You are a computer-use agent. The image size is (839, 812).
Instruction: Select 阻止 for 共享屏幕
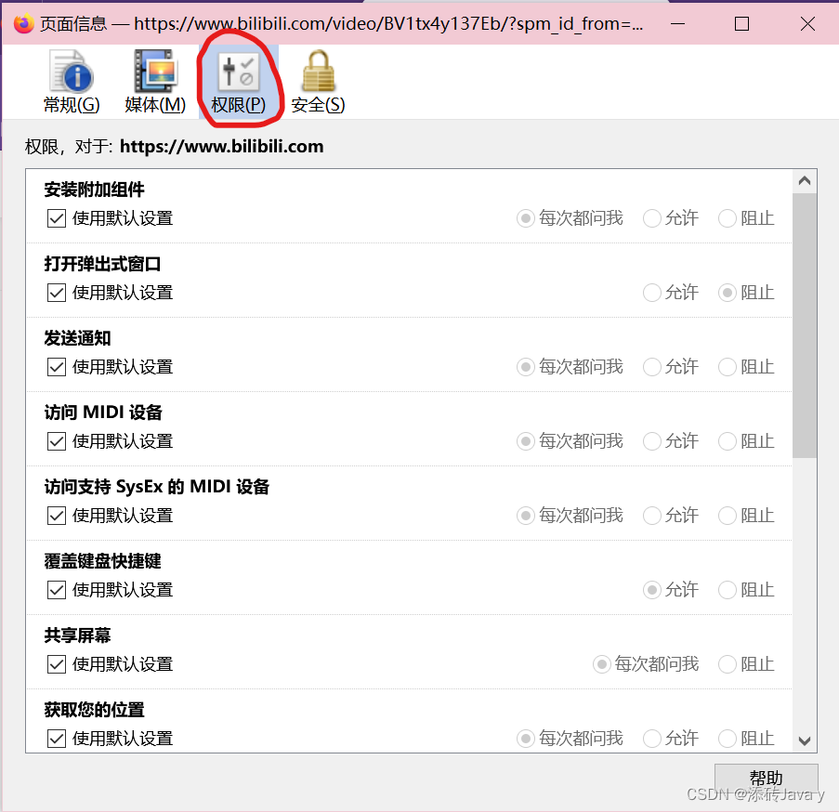pos(728,664)
